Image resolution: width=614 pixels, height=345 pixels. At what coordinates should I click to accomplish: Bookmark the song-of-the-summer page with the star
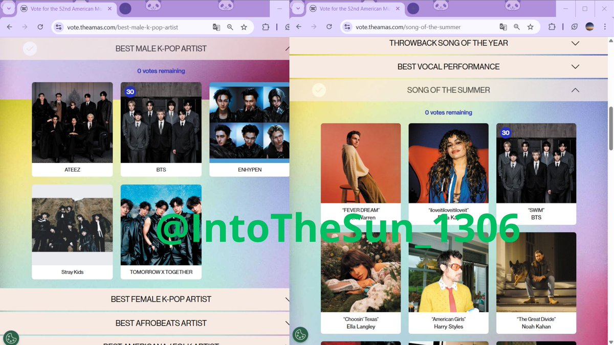(531, 27)
